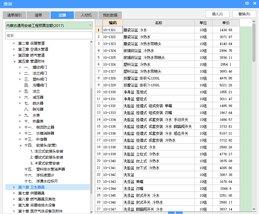
Task: Expand the 一、螺纹阀门 tree node
Action: (20, 67)
